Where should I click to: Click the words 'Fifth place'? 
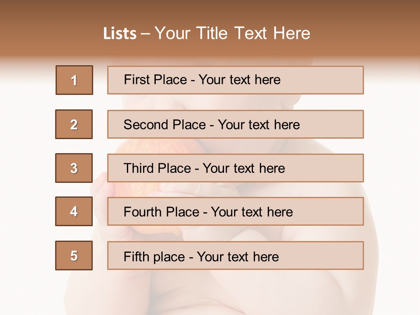[154, 257]
